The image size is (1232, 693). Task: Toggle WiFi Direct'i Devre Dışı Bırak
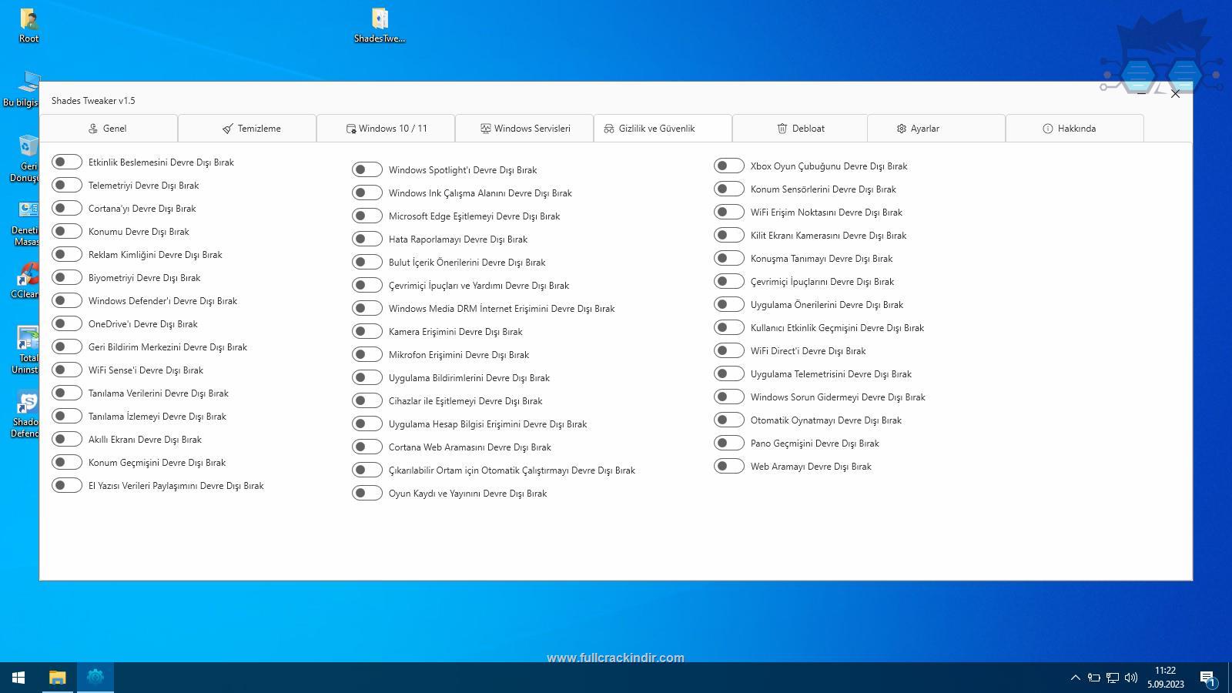pyautogui.click(x=729, y=350)
